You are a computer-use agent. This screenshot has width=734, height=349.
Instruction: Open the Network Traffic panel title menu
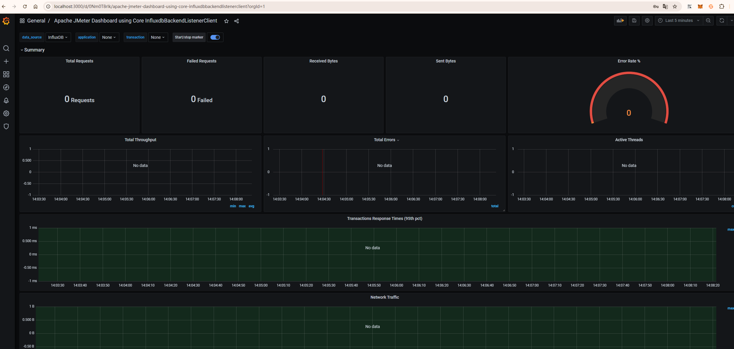(x=384, y=297)
